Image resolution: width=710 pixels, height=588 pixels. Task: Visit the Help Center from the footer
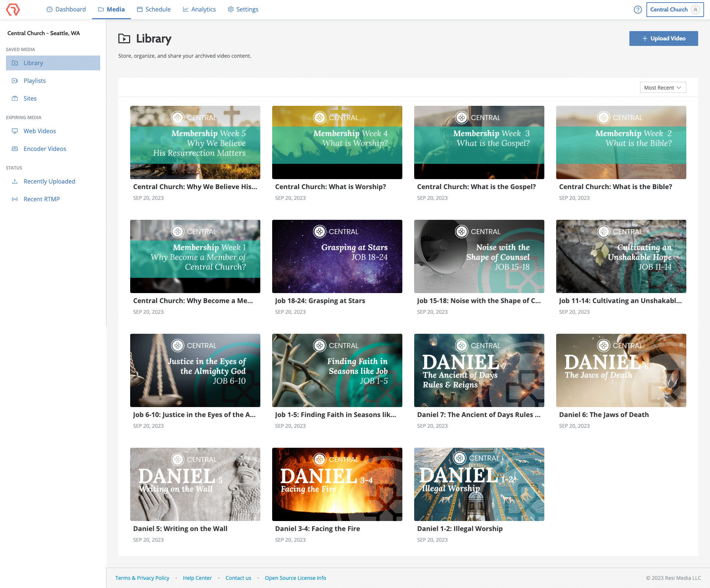click(x=197, y=578)
